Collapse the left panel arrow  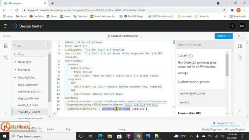point(6,113)
